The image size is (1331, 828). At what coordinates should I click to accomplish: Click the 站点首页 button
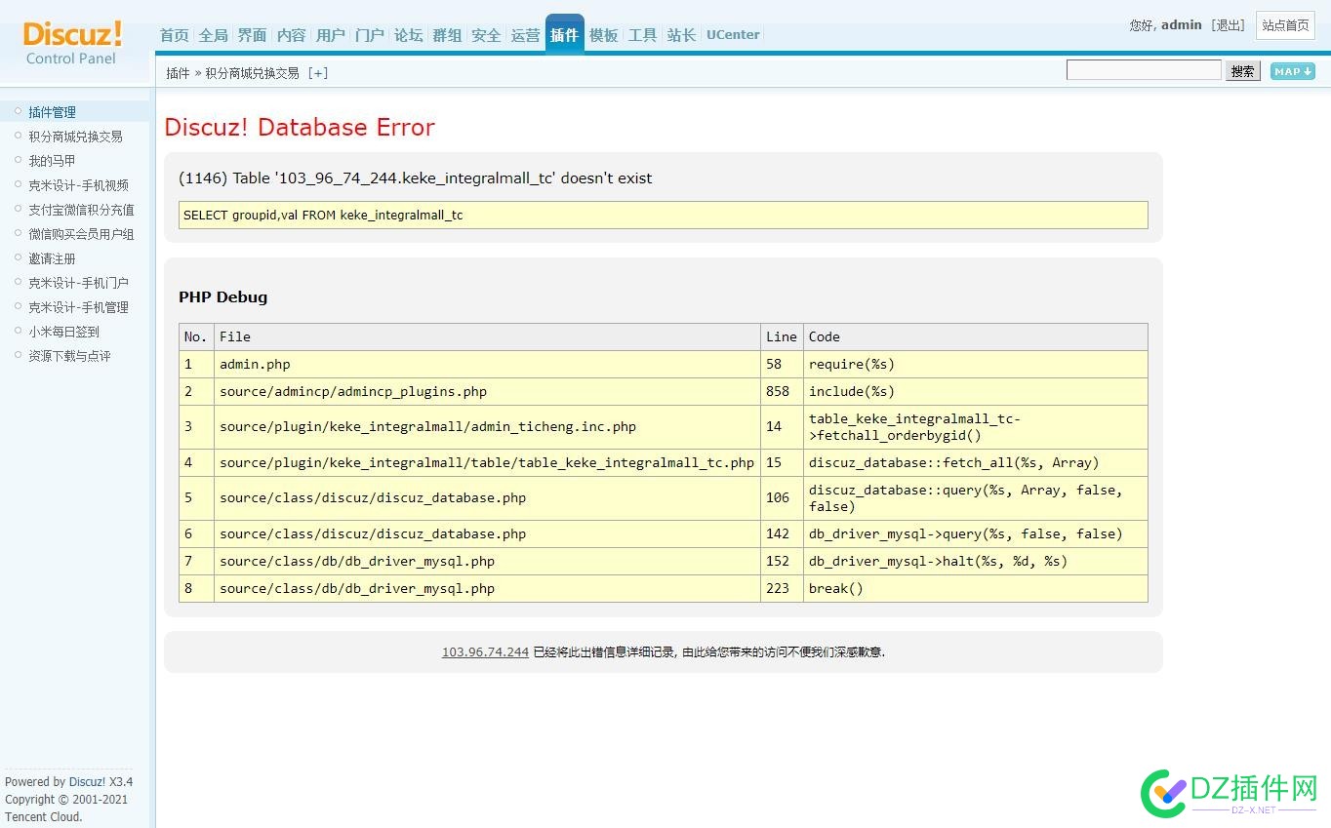point(1285,25)
